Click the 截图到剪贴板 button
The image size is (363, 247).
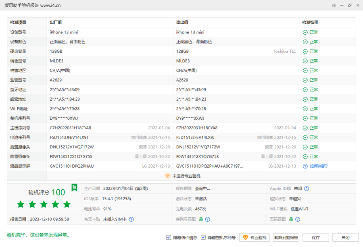coord(286,237)
